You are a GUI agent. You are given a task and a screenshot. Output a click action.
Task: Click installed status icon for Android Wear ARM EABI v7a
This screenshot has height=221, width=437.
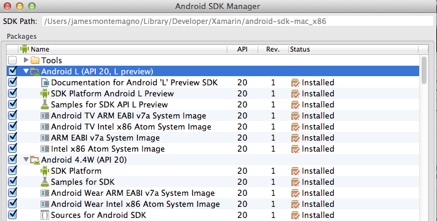(295, 193)
